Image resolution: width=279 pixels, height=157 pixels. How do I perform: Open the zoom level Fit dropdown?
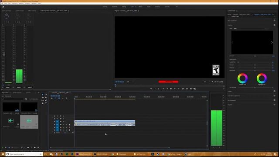[x=130, y=82]
